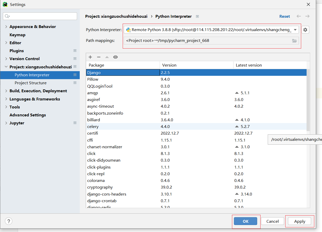Select Python Interpreter tree item
322x232 pixels.
40,75
